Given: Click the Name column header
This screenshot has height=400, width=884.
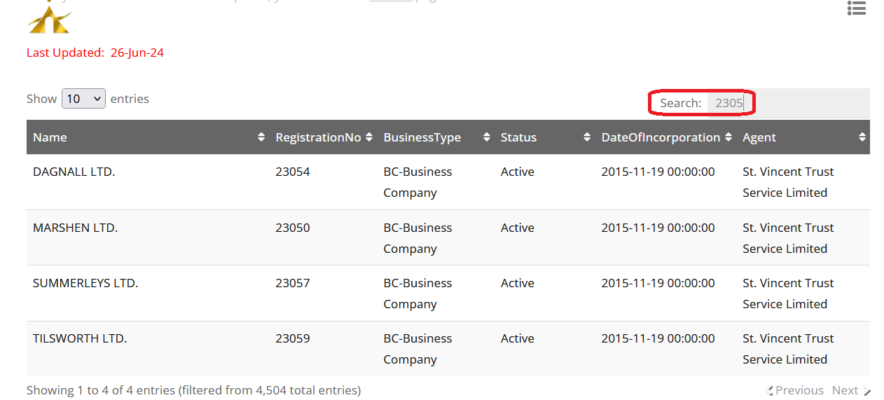Looking at the screenshot, I should click(x=50, y=137).
